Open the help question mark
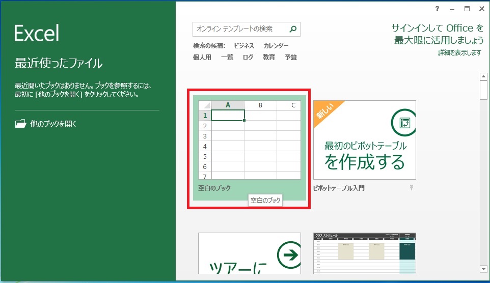490x283 pixels. [437, 9]
